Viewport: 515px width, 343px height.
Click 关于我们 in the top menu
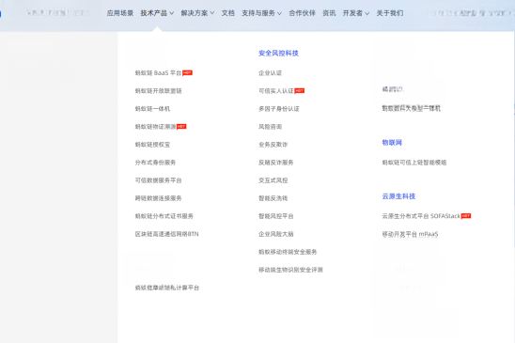[390, 13]
